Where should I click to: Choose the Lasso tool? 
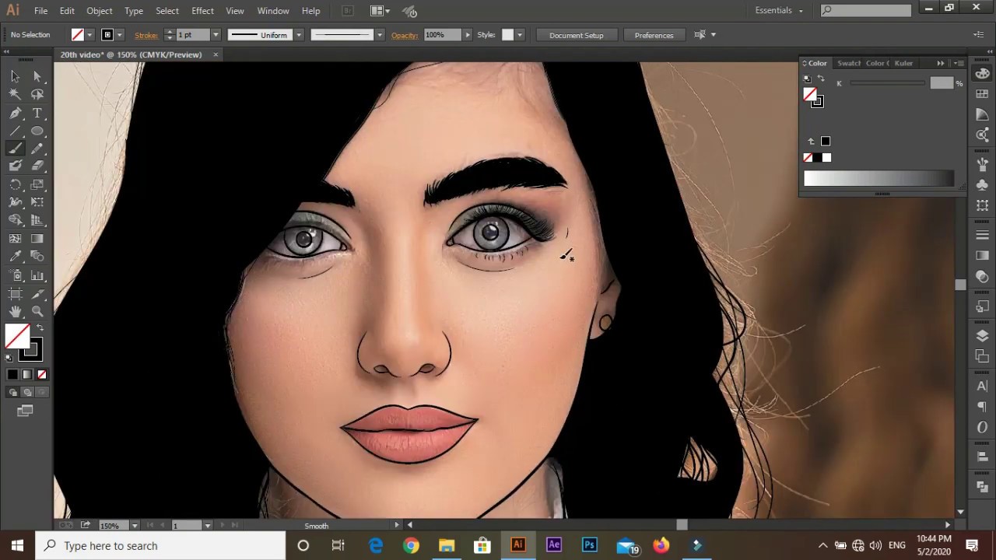tap(37, 94)
